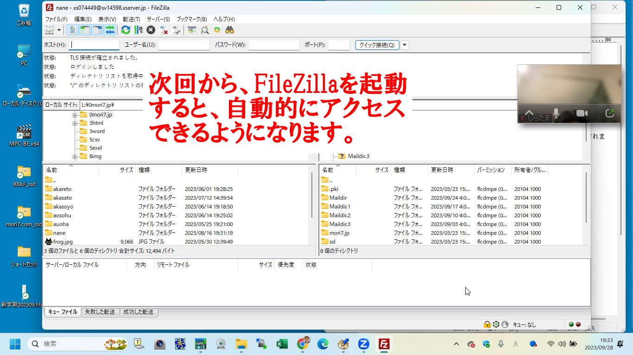Click the FileZilla taskbar icon
The height and width of the screenshot is (355, 633).
pyautogui.click(x=383, y=344)
